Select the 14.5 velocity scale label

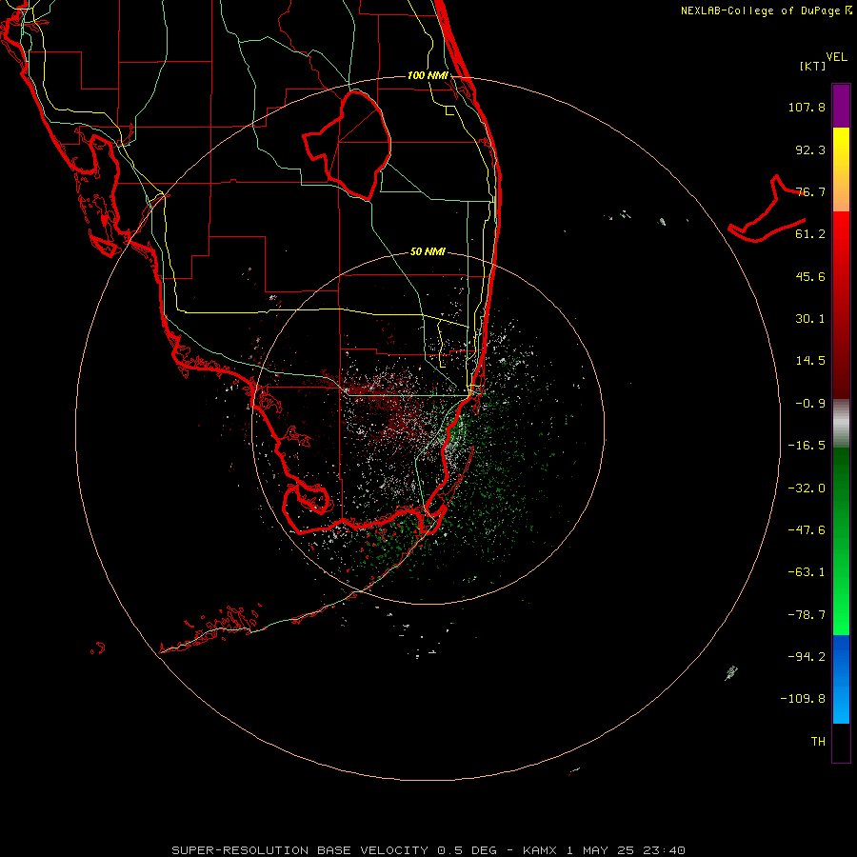pyautogui.click(x=810, y=361)
